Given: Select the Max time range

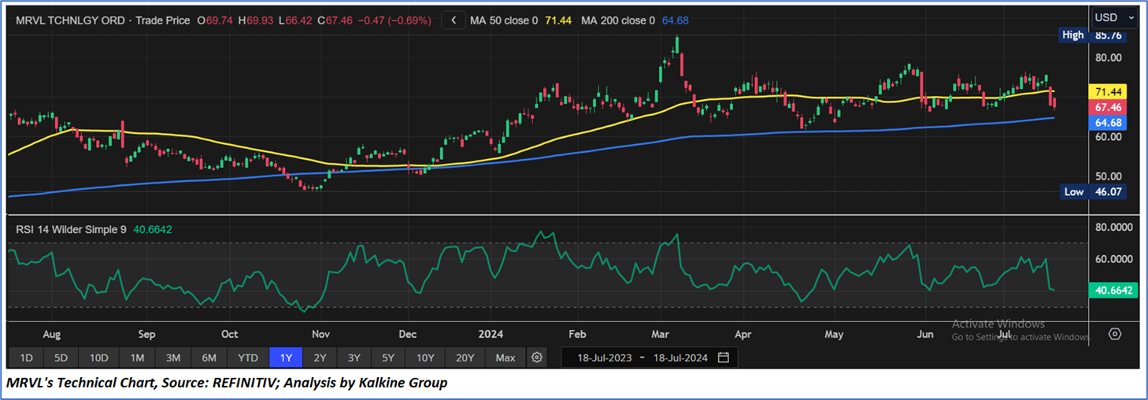Looking at the screenshot, I should (x=505, y=357).
